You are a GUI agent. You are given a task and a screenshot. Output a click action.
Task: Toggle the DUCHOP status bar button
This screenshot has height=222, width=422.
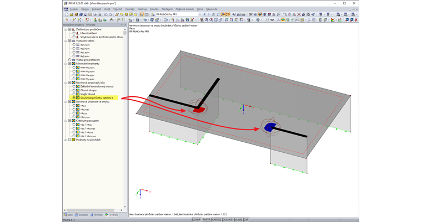228,220
